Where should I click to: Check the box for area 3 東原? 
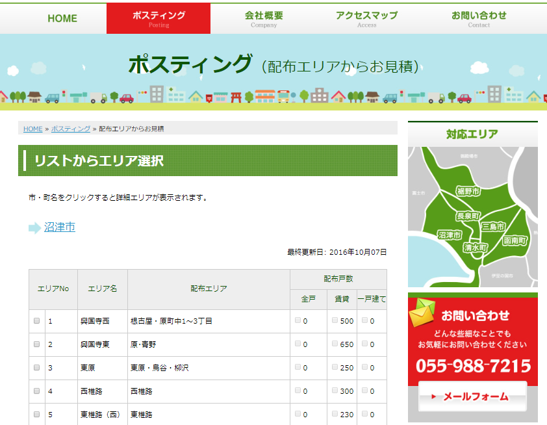click(37, 368)
